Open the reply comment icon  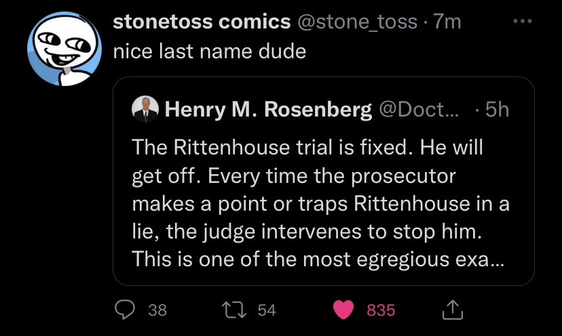click(x=125, y=310)
